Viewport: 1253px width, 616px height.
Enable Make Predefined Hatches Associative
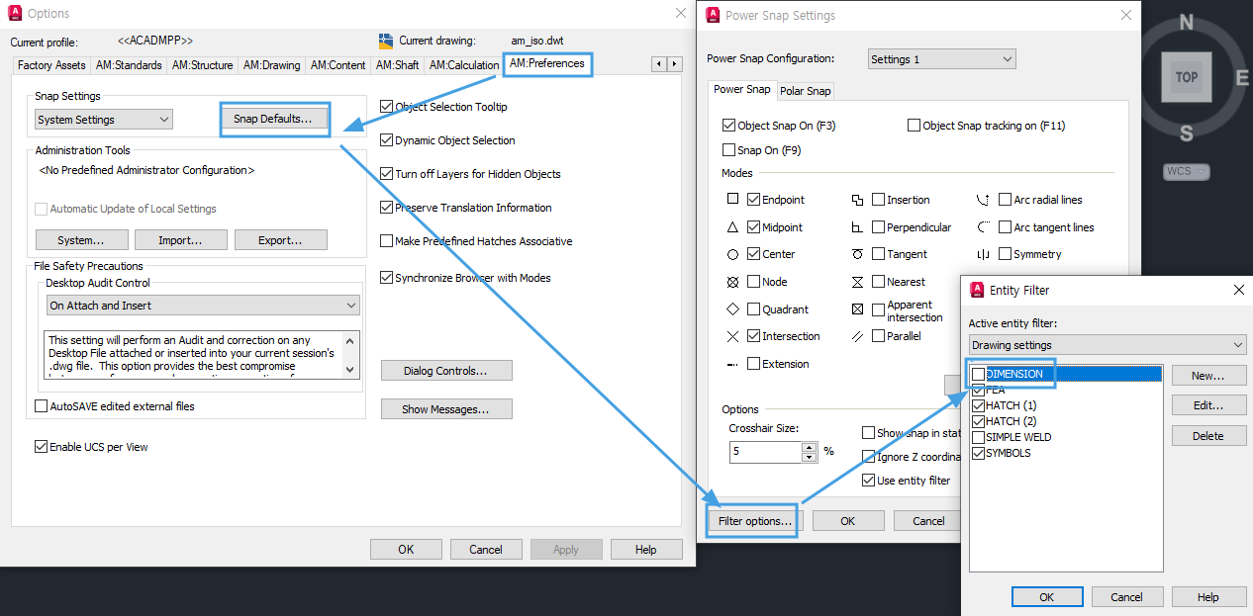(x=387, y=241)
